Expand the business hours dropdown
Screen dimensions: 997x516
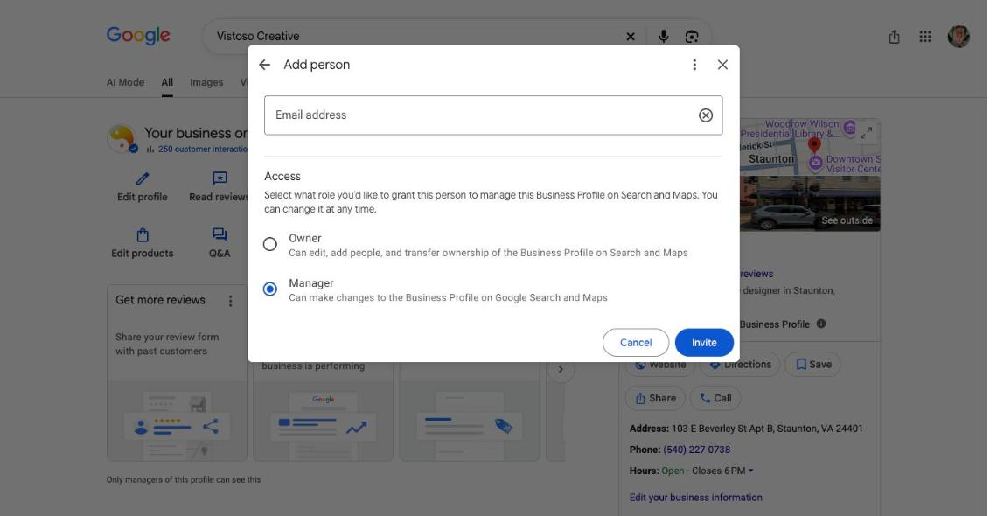(x=751, y=471)
